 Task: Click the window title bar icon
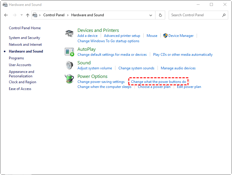(x=5, y=5)
